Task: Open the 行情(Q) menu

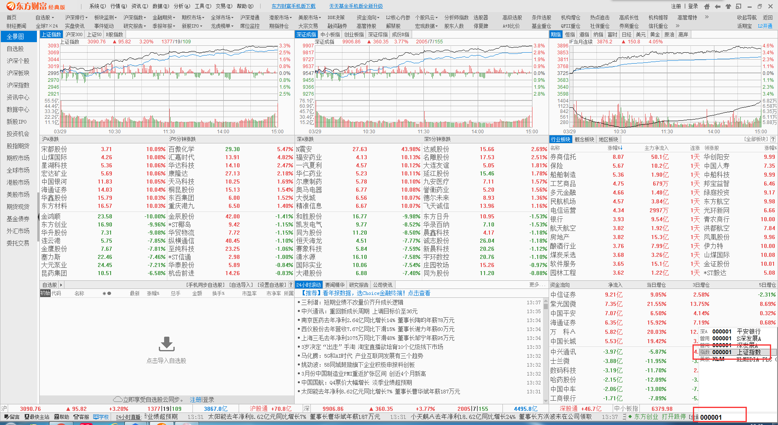Action: pyautogui.click(x=118, y=6)
